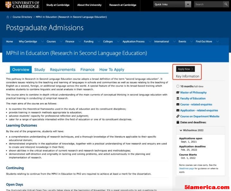
Task: Click envelope icon for Application-related enquiries
Action: click(x=178, y=110)
